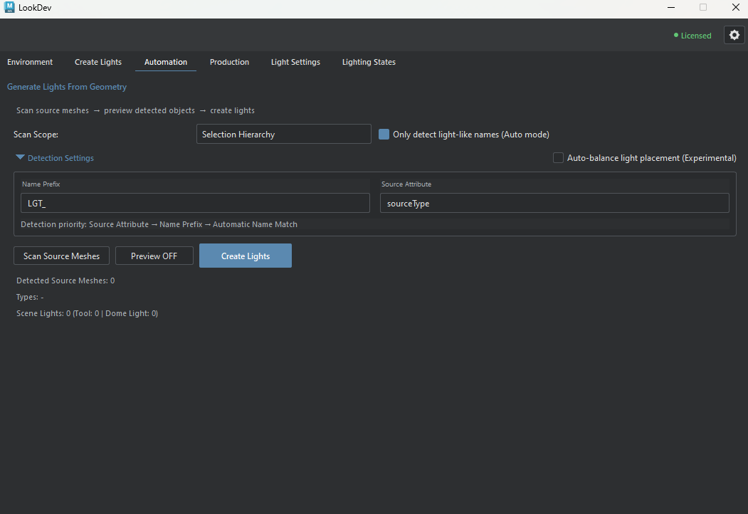Select the Automation tab
Screen dimensions: 748x514
[166, 62]
